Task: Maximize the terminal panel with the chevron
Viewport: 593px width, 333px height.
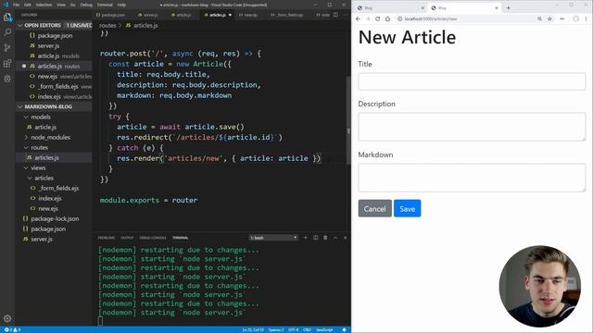Action: [335, 238]
